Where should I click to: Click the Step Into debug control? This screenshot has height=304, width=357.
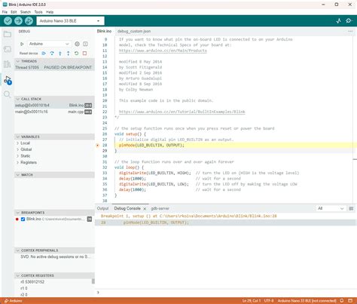(60, 54)
